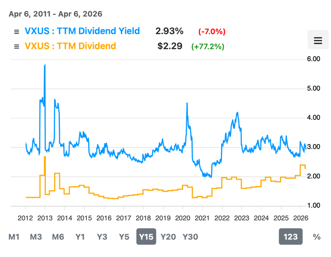Switch to the M6 range

[x=58, y=237]
